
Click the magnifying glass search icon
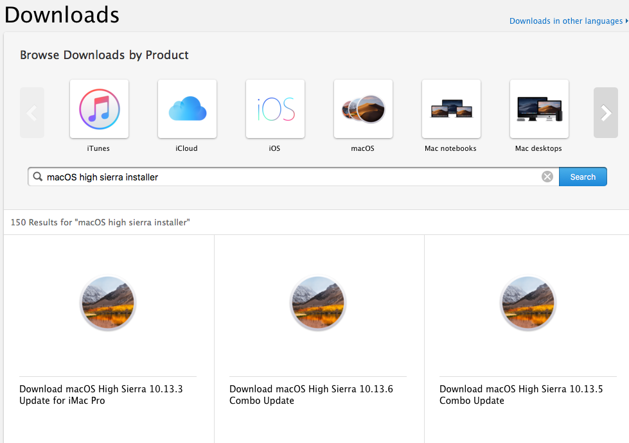tap(38, 177)
